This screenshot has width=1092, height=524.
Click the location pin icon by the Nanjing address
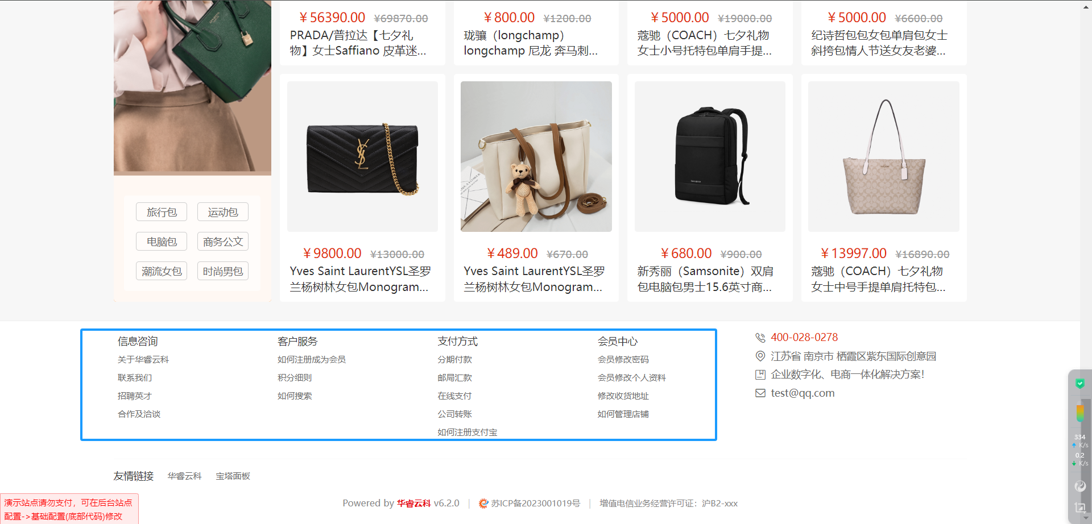click(760, 356)
